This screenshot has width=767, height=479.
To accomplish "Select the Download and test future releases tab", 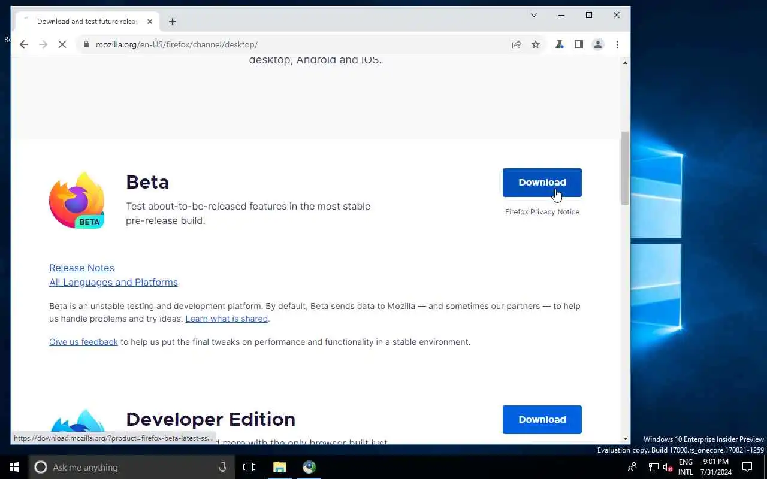I will (87, 22).
